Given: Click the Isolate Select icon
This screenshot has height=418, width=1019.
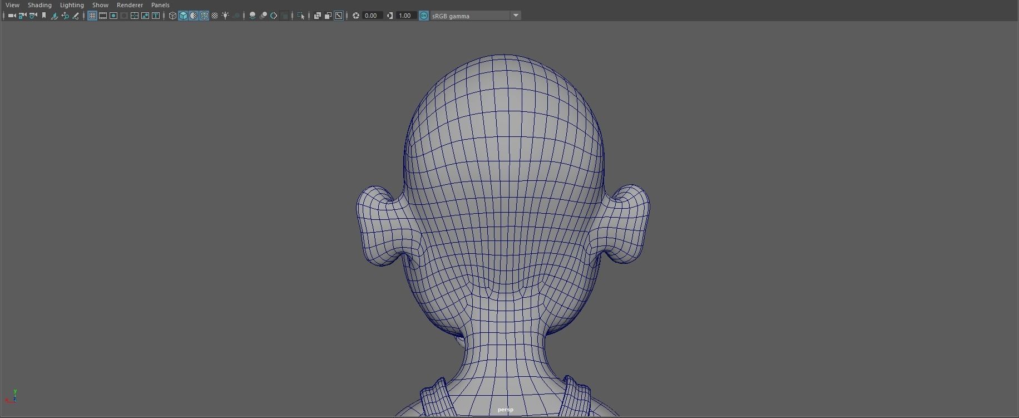Looking at the screenshot, I should [301, 16].
